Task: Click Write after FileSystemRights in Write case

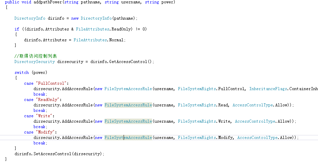Action: tap(224, 121)
